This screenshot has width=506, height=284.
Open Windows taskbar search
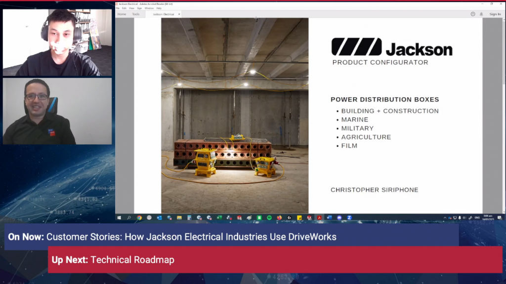click(x=129, y=218)
